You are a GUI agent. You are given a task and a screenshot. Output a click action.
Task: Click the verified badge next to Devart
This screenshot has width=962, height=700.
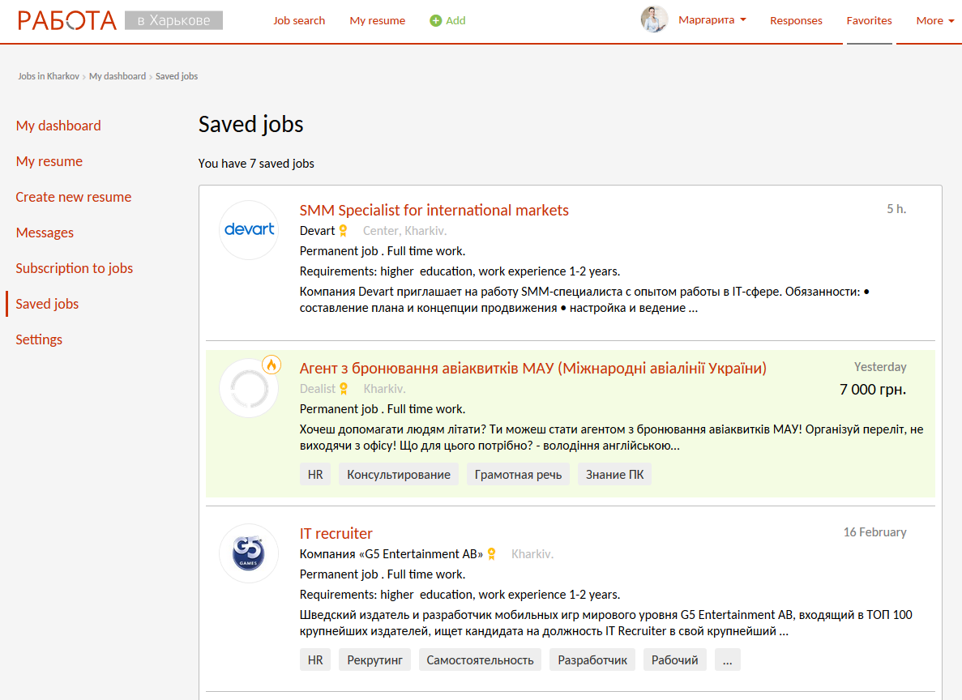(344, 231)
